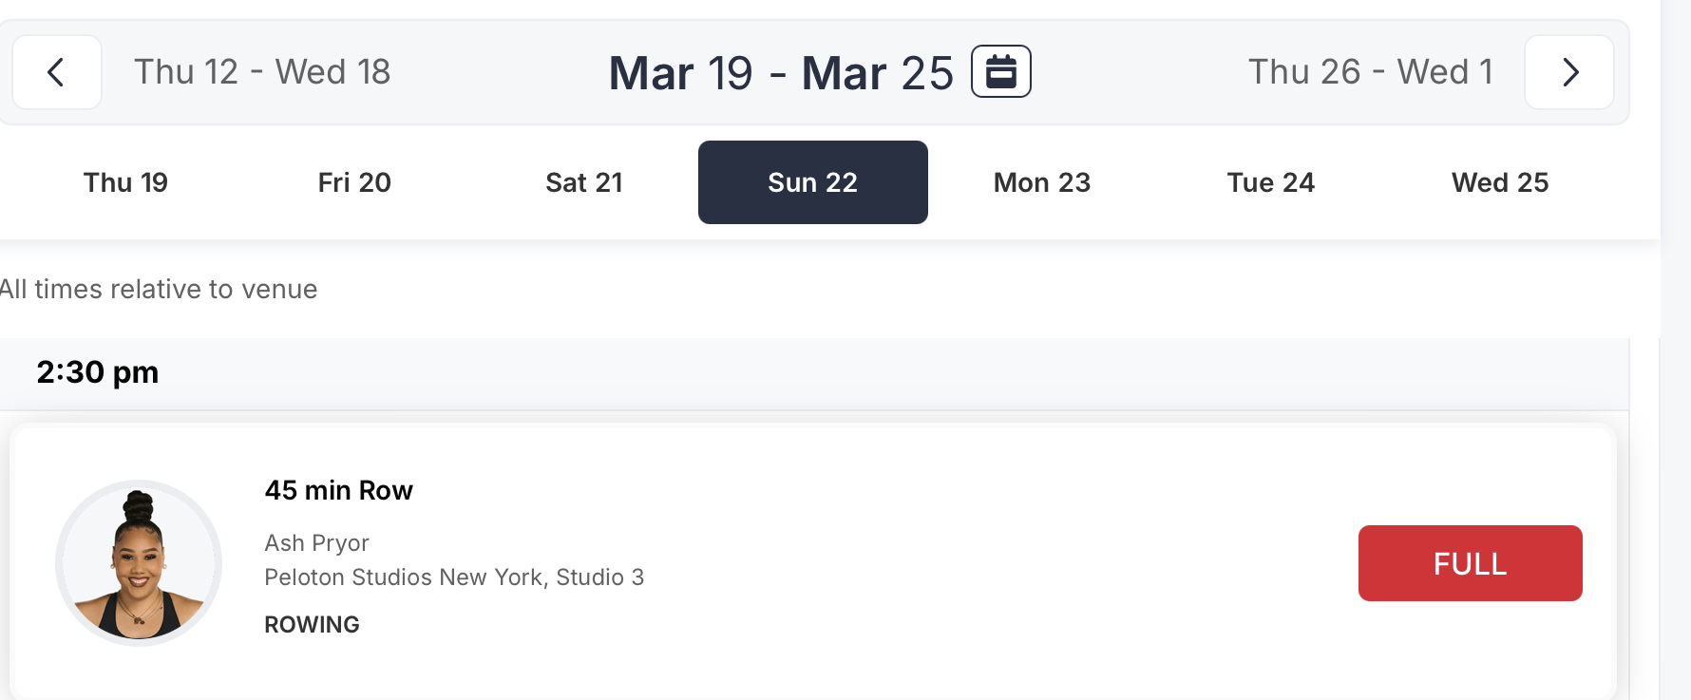Open the 45 min Row class title
The width and height of the screenshot is (1691, 700).
coord(338,490)
